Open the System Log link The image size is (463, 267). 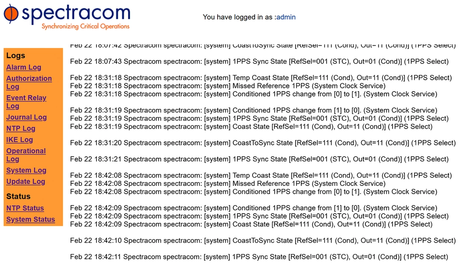click(26, 170)
